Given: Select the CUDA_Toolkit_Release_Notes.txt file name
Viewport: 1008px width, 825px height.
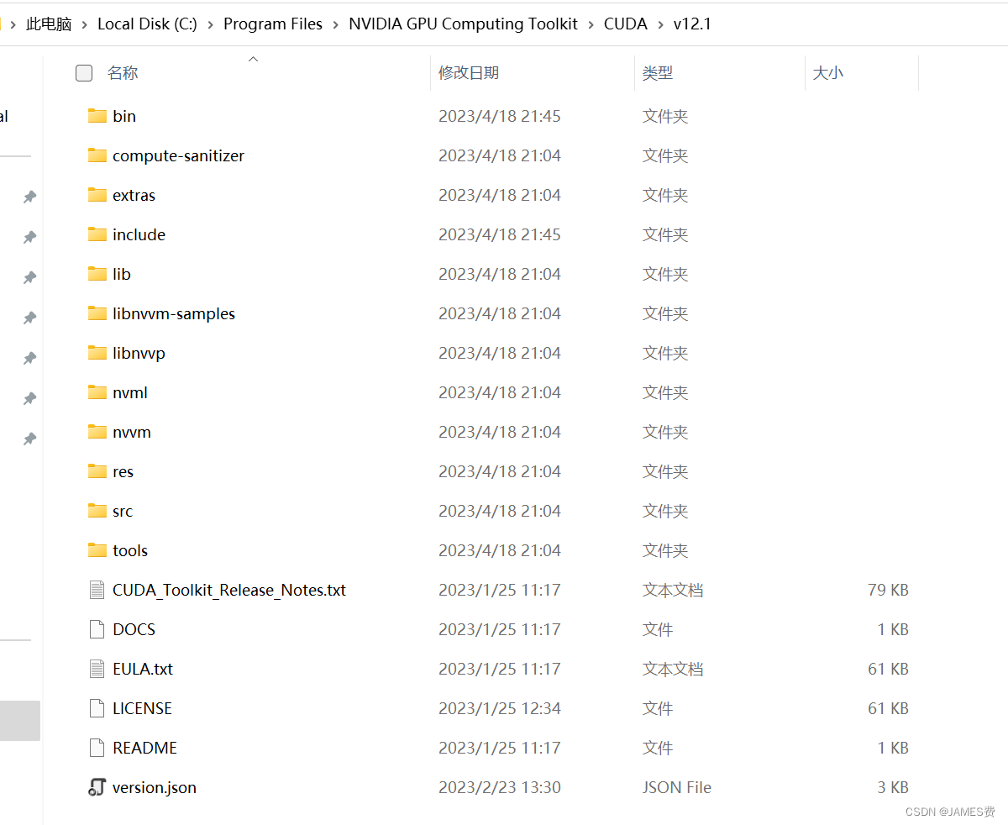Looking at the screenshot, I should (x=229, y=590).
